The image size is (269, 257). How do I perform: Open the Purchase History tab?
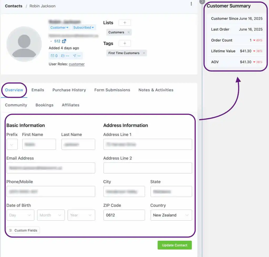point(69,90)
